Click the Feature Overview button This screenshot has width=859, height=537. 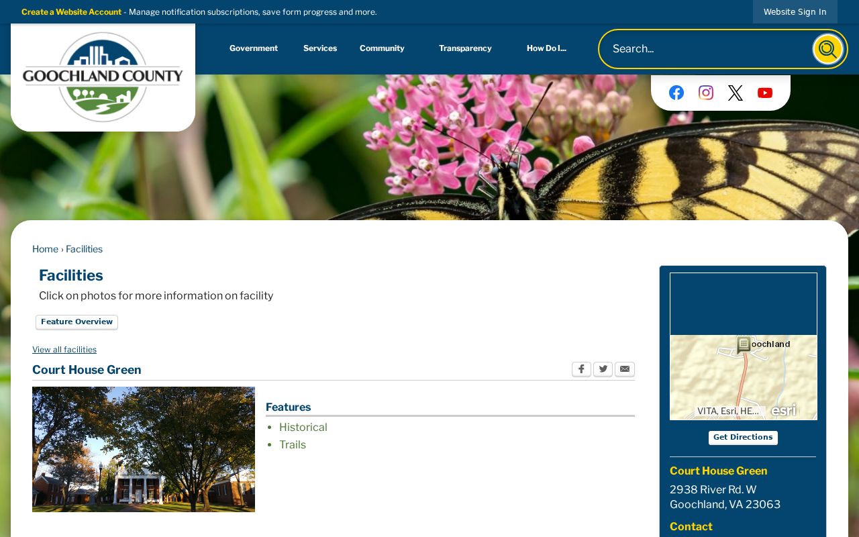pos(77,322)
